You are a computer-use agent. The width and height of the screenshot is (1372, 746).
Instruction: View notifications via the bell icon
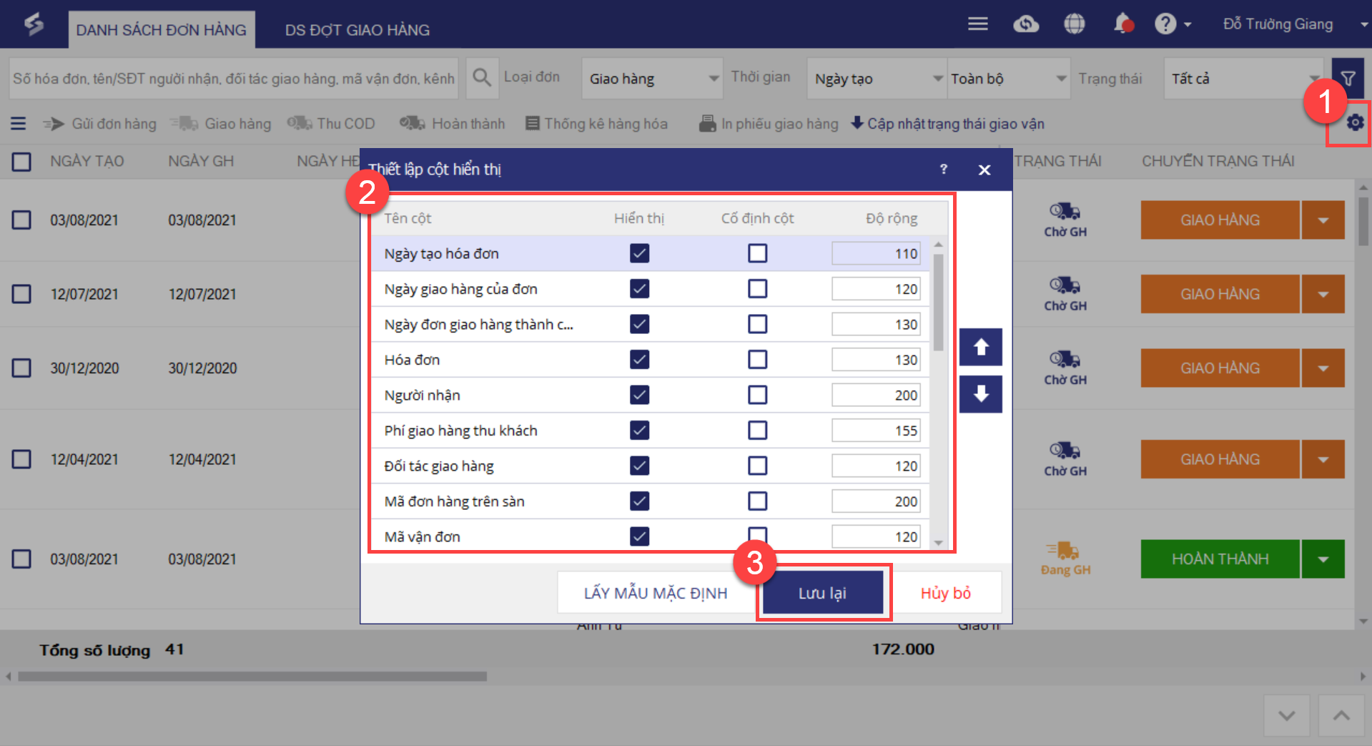[x=1123, y=24]
